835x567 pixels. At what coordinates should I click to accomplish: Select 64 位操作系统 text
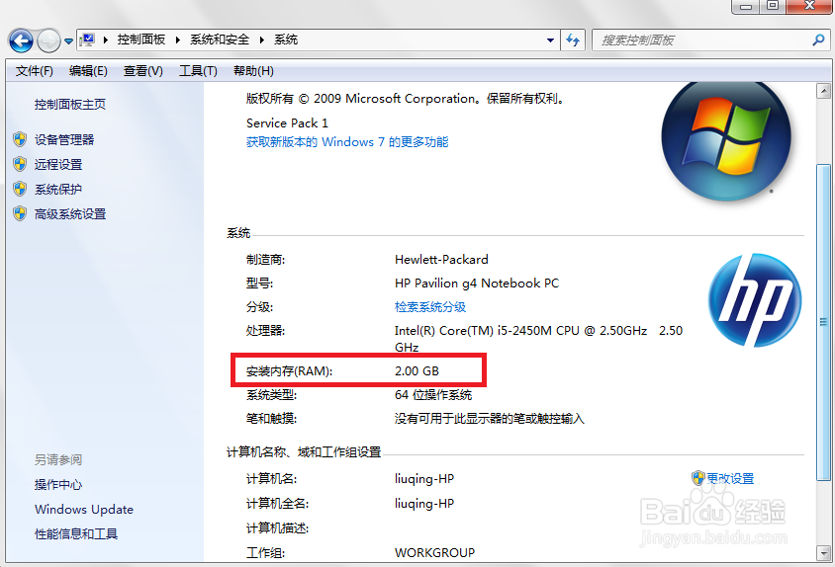coord(433,395)
